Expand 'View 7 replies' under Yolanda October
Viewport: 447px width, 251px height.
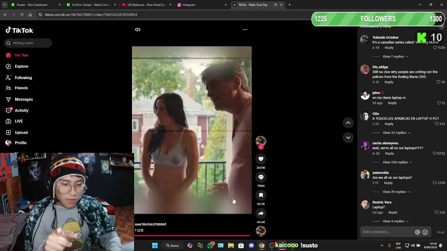click(x=395, y=56)
